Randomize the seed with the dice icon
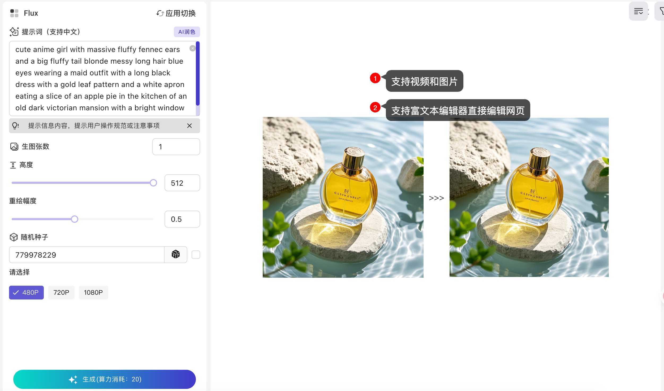 coord(176,255)
